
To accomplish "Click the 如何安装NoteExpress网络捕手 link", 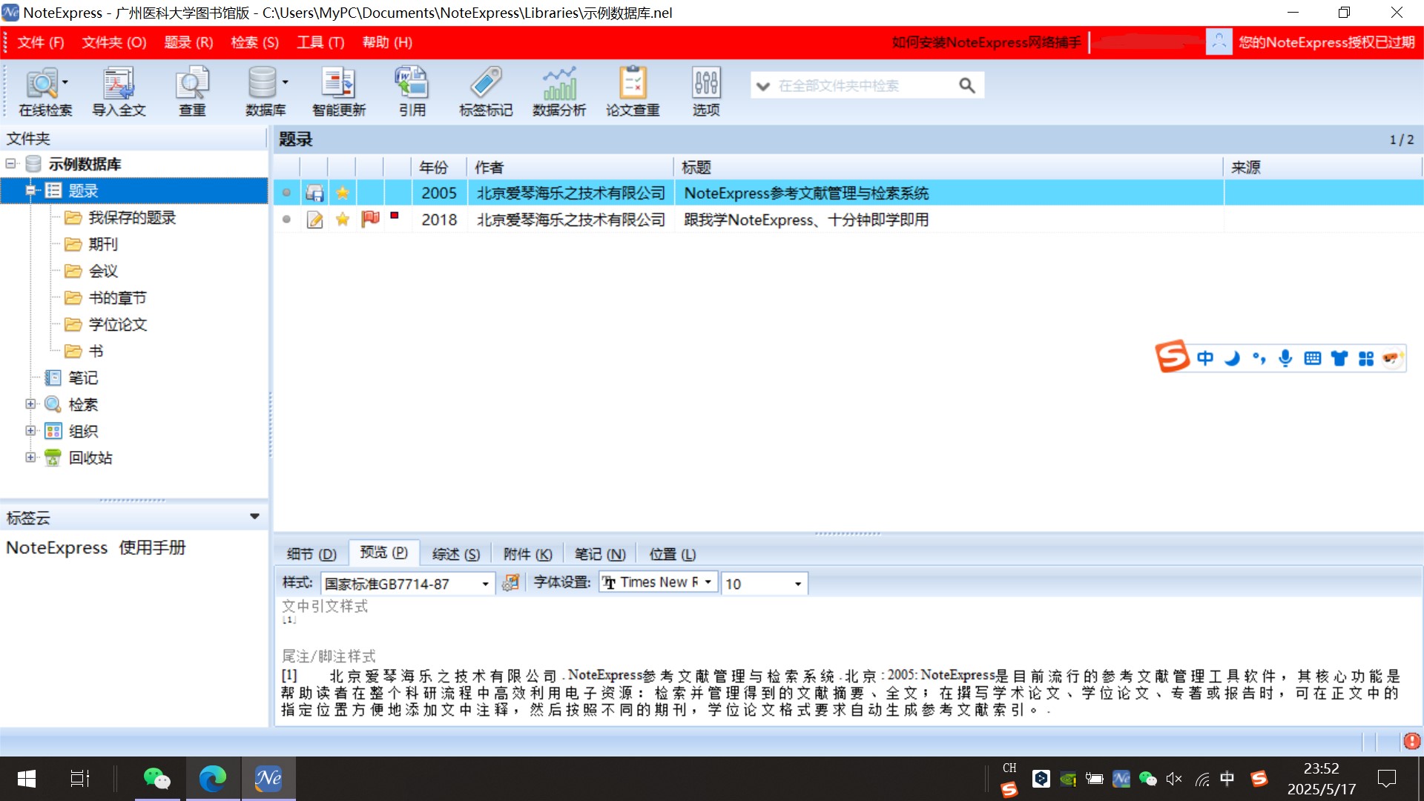I will click(x=986, y=42).
